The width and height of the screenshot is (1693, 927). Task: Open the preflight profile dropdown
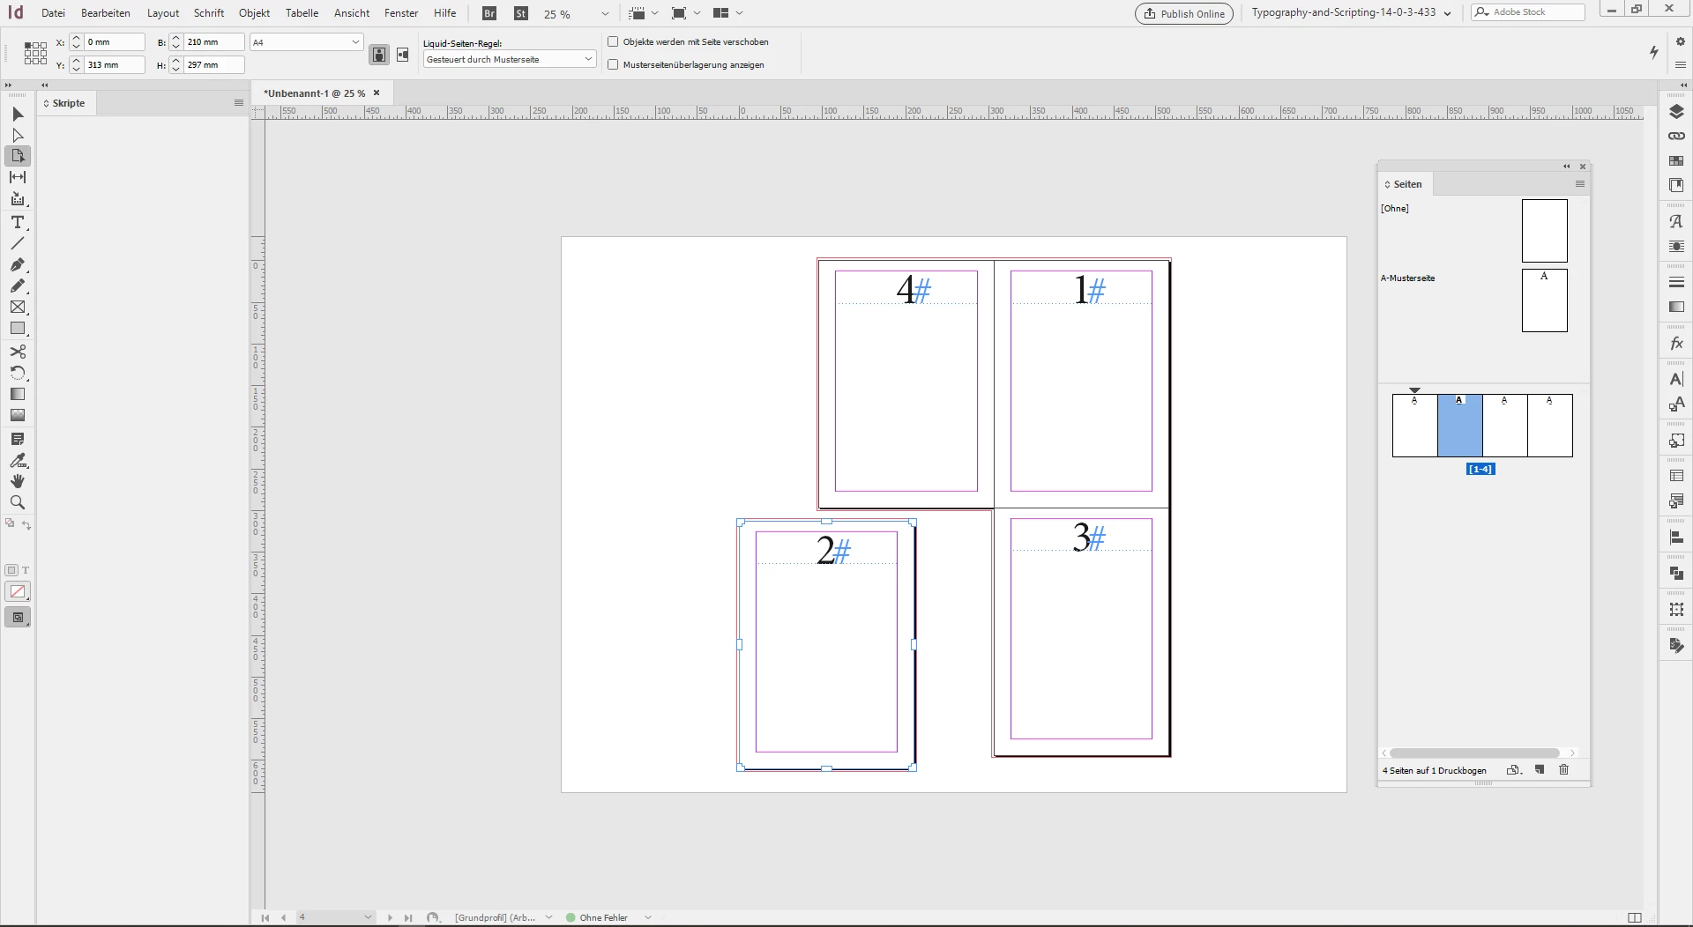point(548,917)
